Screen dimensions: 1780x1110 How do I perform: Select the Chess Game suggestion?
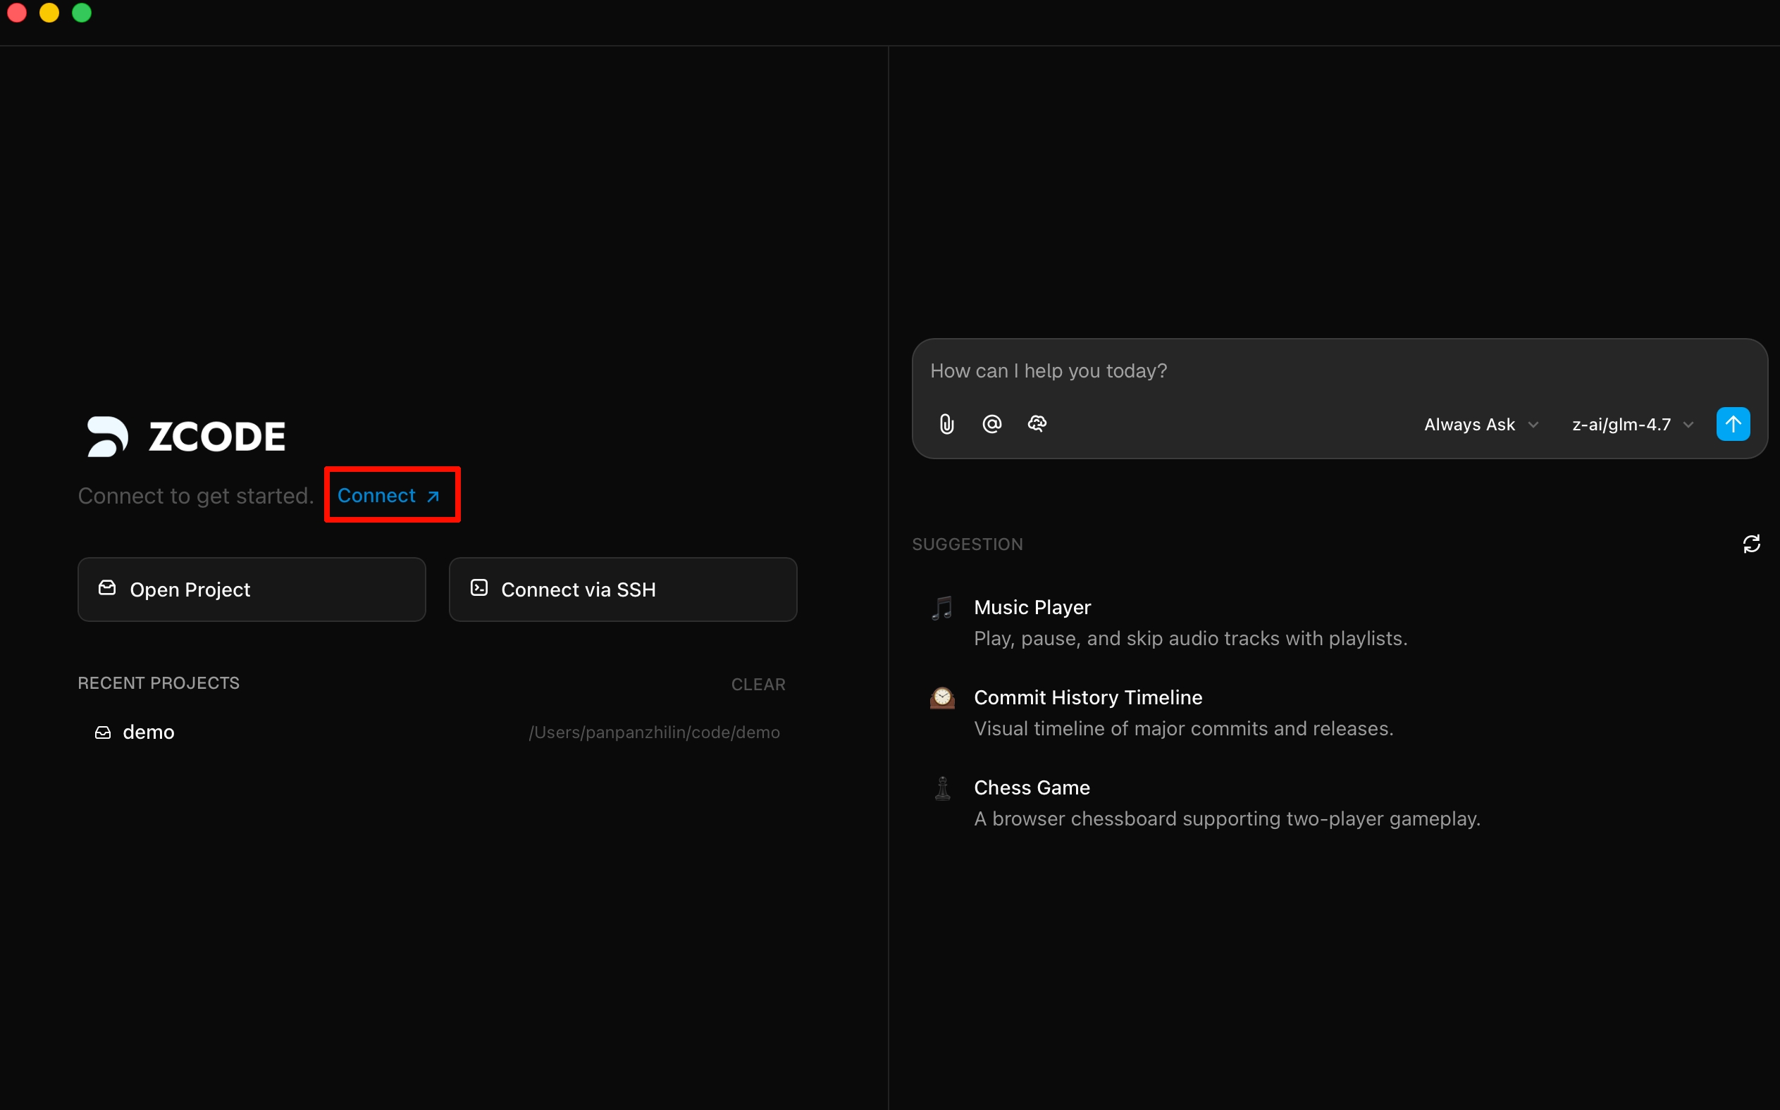point(1226,803)
